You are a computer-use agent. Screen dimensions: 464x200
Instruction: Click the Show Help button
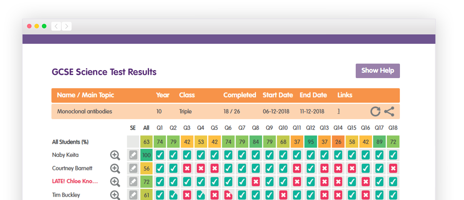tap(377, 71)
